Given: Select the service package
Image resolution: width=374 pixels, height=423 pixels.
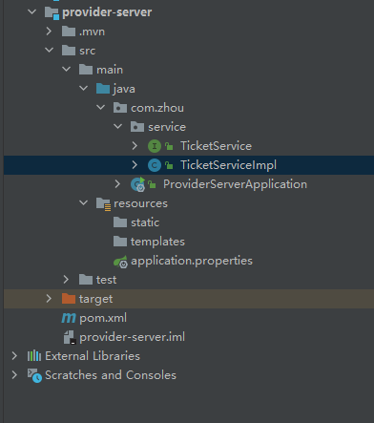Looking at the screenshot, I should point(158,127).
